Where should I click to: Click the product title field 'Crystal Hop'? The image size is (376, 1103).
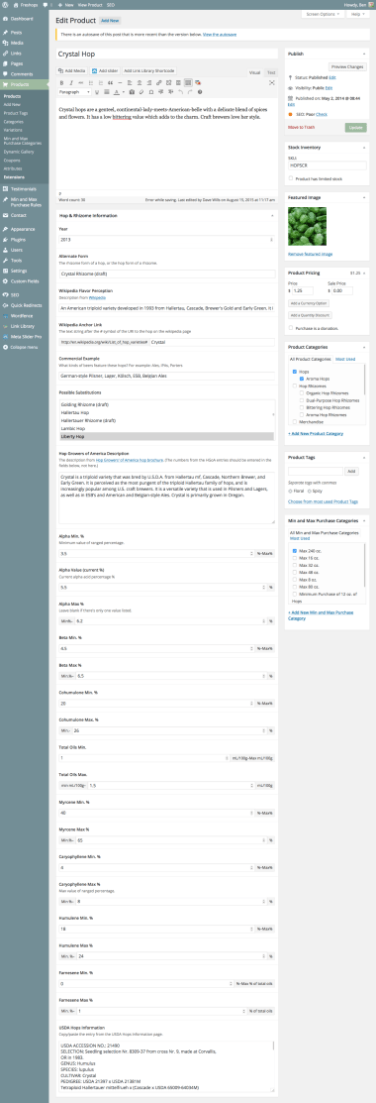(166, 54)
